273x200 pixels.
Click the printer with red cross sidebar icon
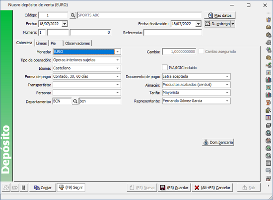(x=269, y=178)
